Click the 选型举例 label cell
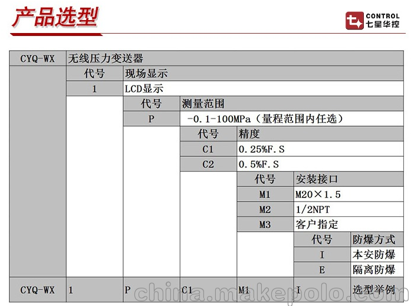Image resolution: width=411 pixels, height=306 pixels. [x=377, y=289]
